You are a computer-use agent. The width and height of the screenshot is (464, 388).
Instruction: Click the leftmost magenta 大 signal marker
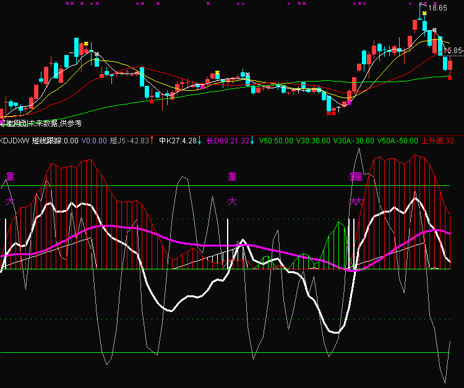9,202
